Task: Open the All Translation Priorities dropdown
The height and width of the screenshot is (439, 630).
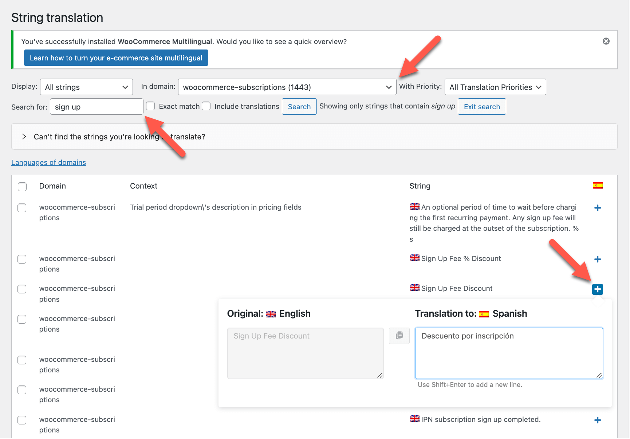Action: (495, 87)
